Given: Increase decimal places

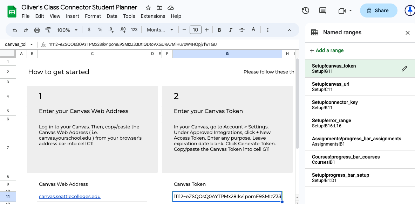Looking at the screenshot, I should [123, 30].
